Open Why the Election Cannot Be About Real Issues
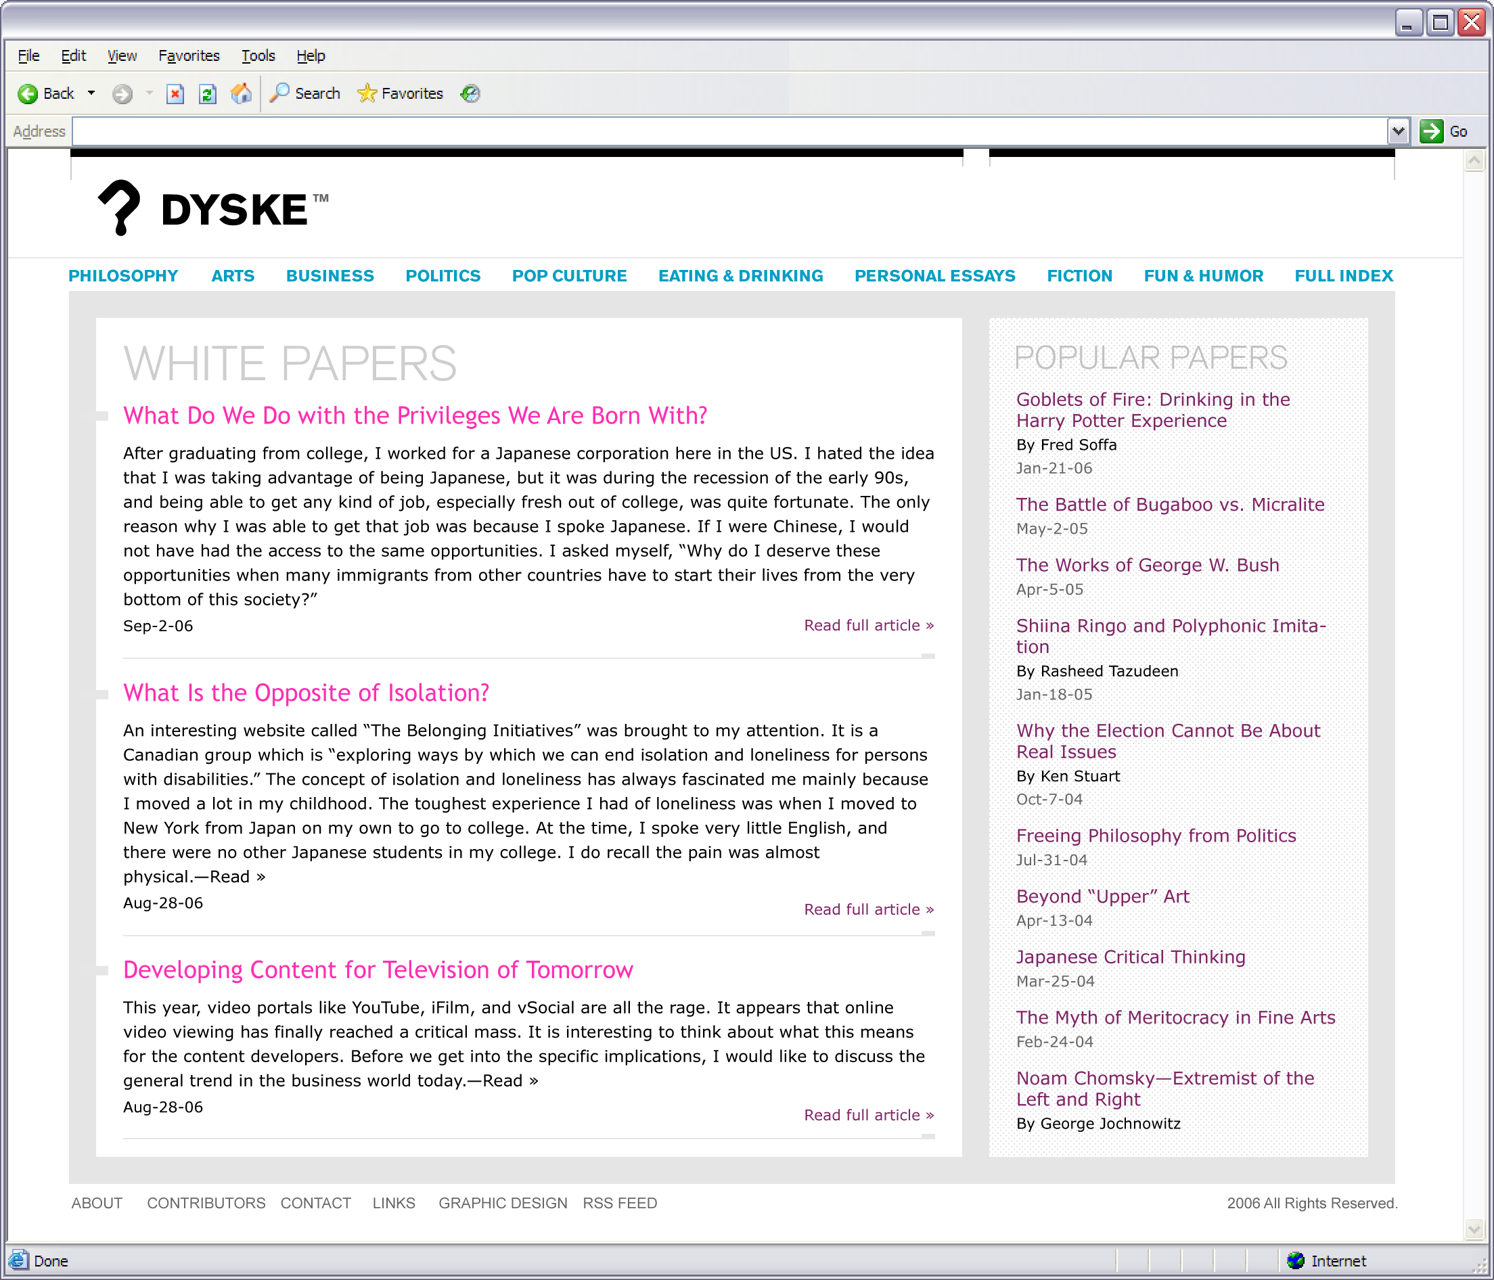Screen dimensions: 1494x1280 point(1168,741)
